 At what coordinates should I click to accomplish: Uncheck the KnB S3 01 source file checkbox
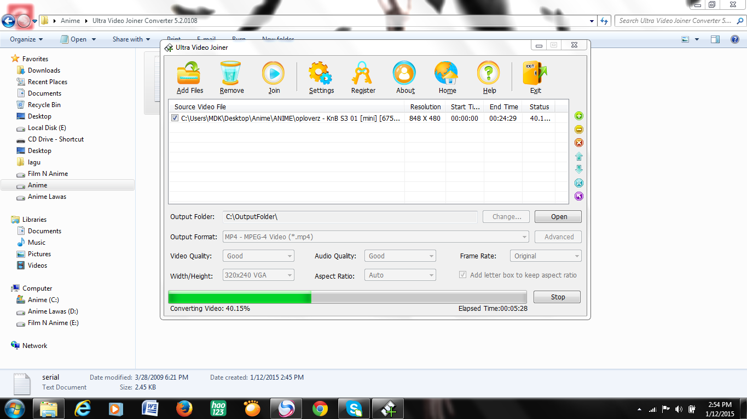tap(175, 118)
